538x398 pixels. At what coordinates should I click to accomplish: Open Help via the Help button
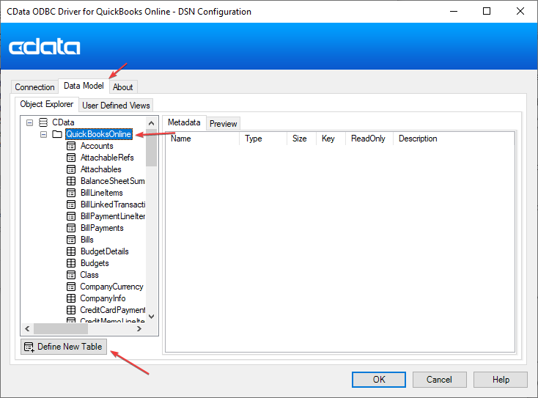(x=501, y=380)
